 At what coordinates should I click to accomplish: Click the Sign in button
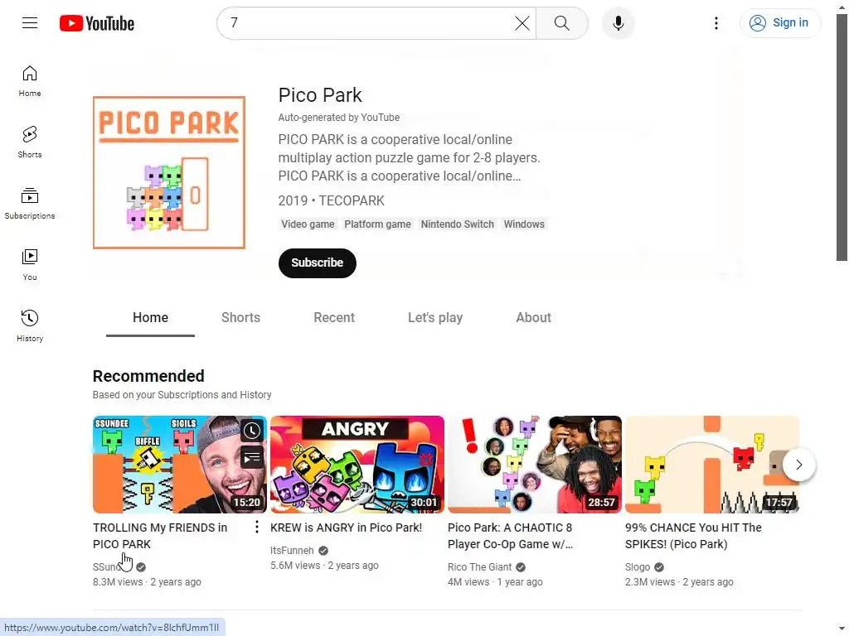pos(779,22)
